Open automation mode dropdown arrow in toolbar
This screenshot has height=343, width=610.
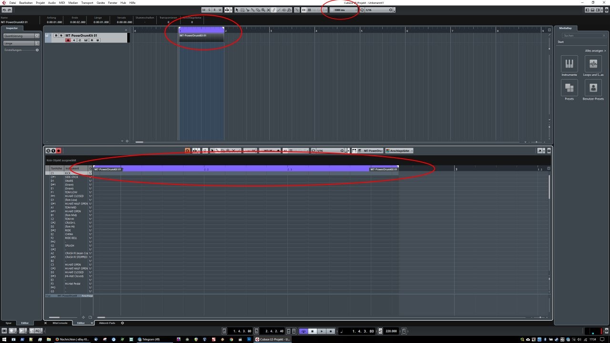(x=231, y=10)
